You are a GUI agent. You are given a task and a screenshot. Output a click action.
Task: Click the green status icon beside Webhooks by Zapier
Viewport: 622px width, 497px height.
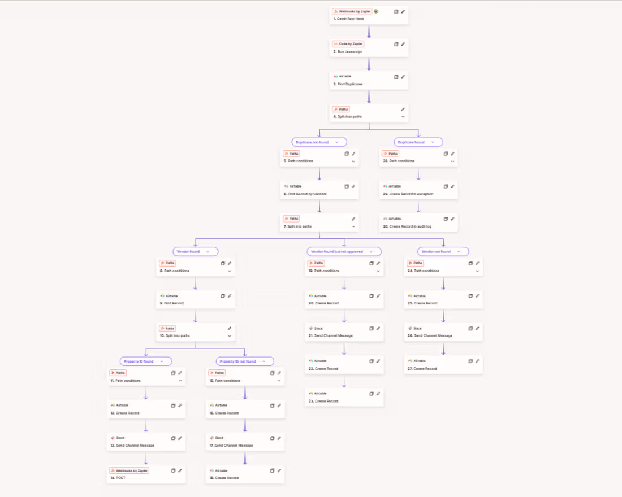pos(376,11)
